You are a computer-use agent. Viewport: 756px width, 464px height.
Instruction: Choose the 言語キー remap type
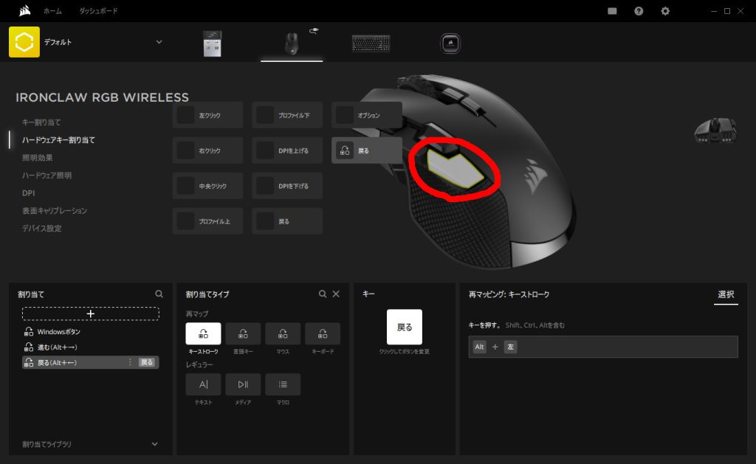243,334
